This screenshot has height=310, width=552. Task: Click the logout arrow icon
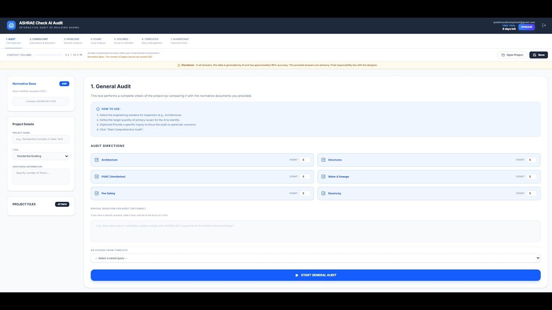543,26
